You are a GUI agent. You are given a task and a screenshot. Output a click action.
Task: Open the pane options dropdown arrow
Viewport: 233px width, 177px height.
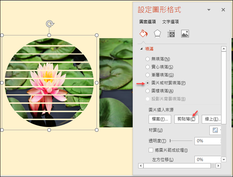209,10
